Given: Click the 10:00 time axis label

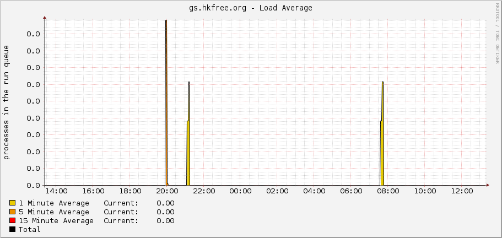Looking at the screenshot, I should tap(425, 191).
